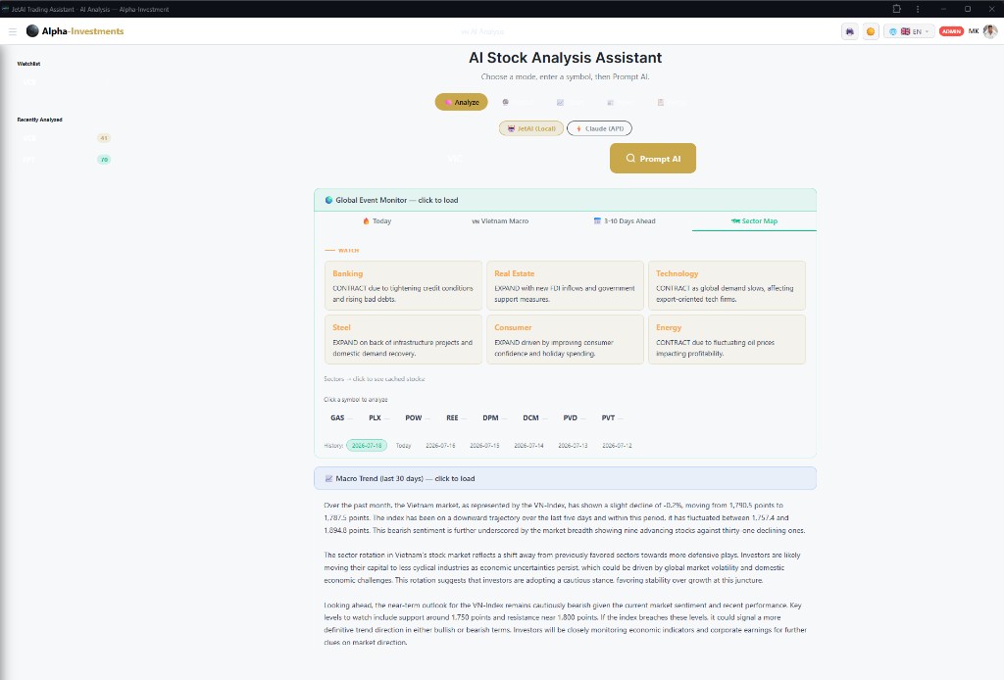
Task: Analyze the REE symbol
Action: (455, 417)
